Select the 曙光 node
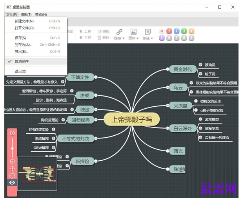244x201 pixels. [177, 151]
